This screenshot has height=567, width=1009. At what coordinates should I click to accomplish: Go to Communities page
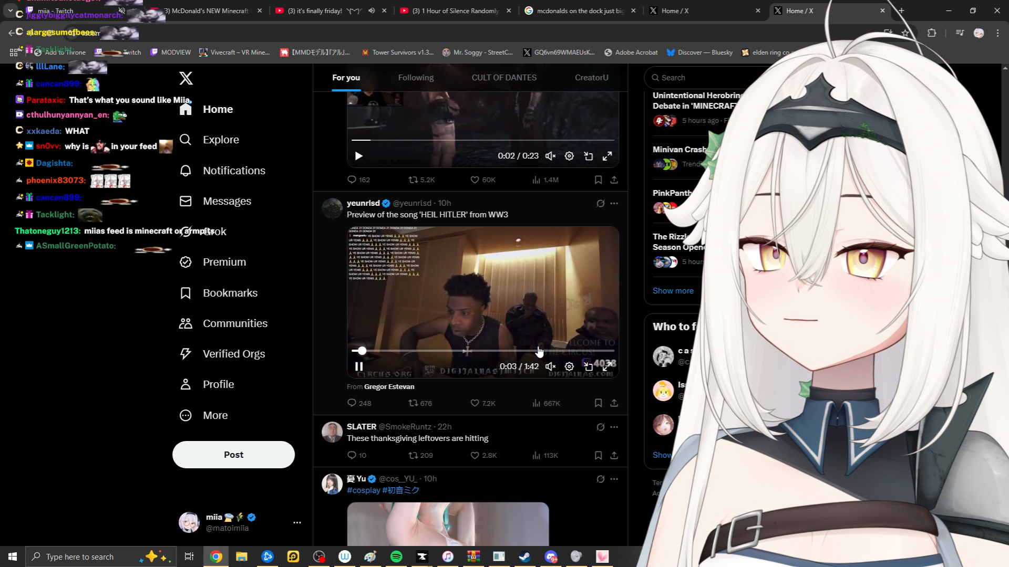234,323
